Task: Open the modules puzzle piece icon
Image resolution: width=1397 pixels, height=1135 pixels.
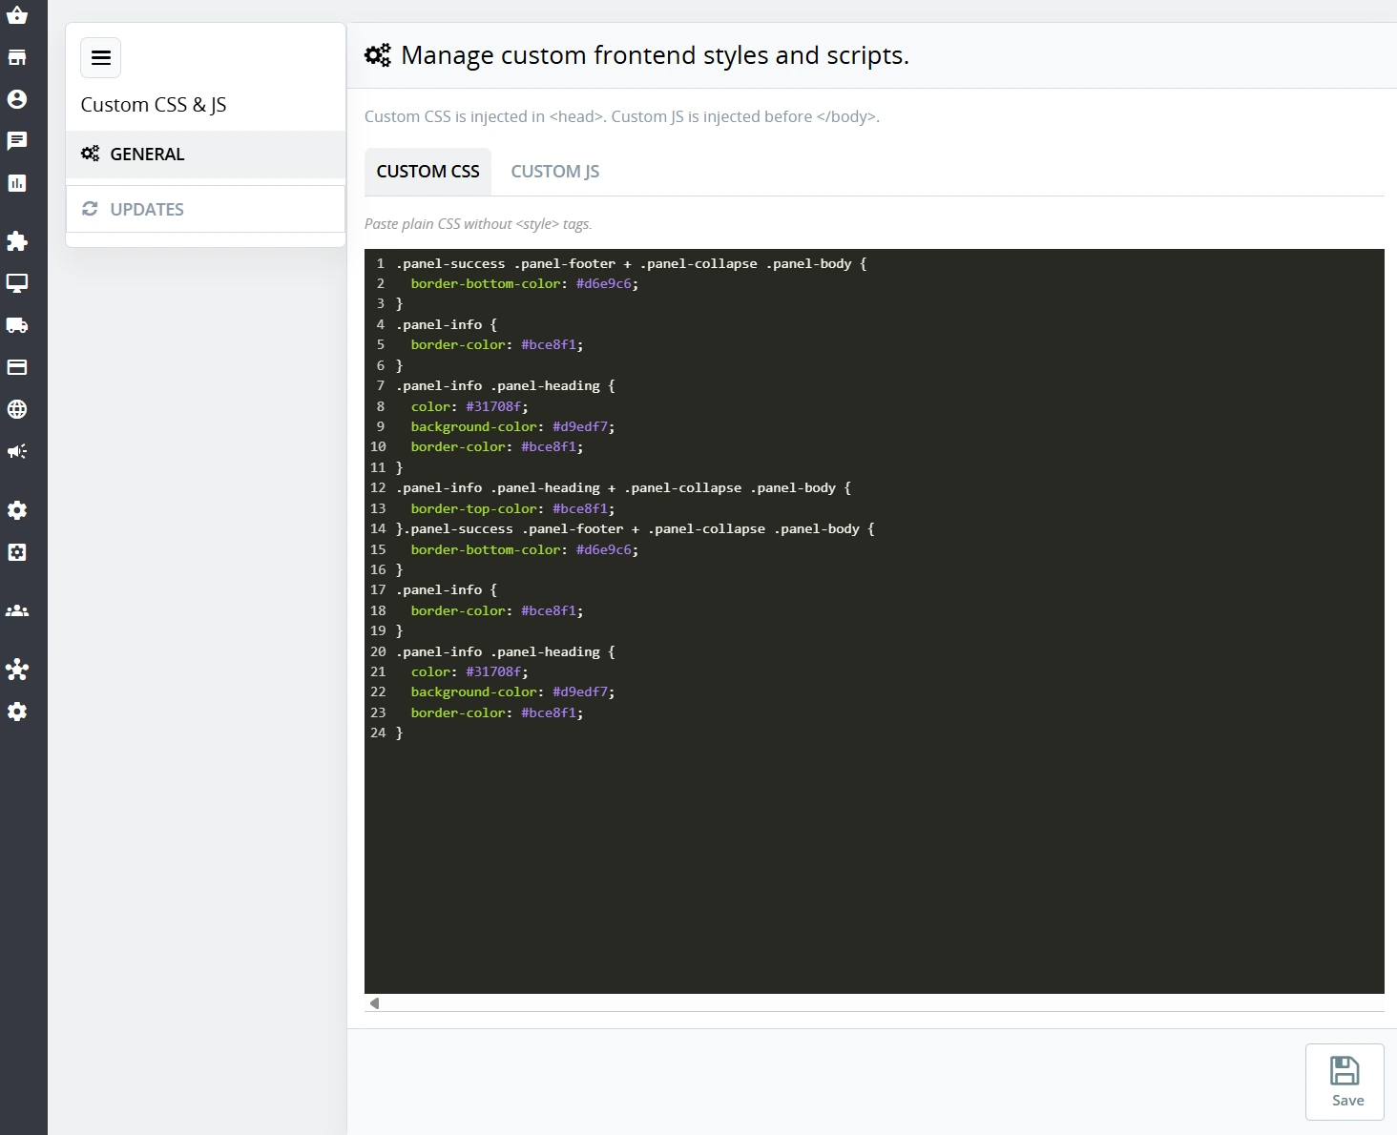Action: click(17, 241)
